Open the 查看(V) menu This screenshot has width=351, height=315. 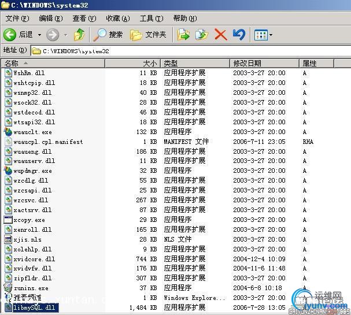tap(84, 18)
